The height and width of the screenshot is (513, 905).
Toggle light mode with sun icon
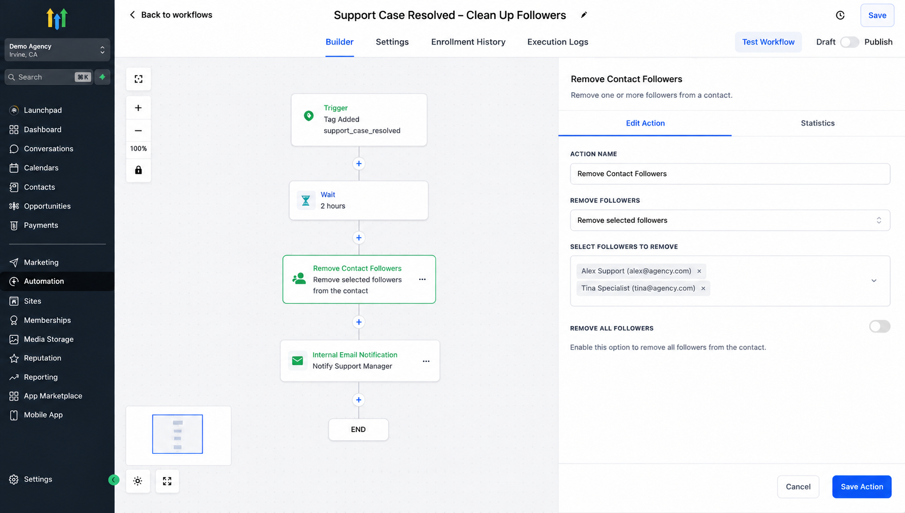click(x=138, y=481)
